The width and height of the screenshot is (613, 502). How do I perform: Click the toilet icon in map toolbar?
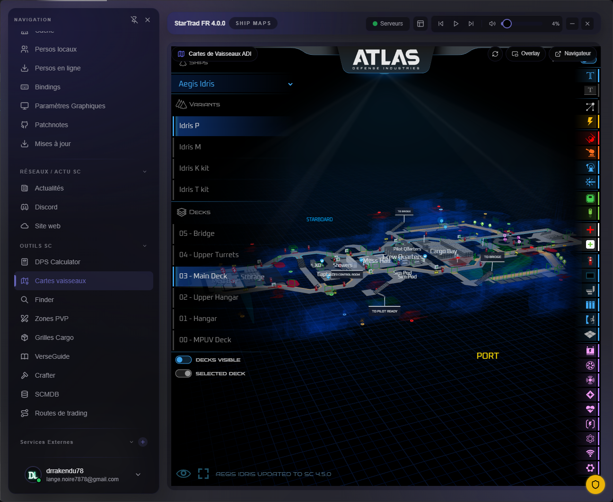coord(590,290)
